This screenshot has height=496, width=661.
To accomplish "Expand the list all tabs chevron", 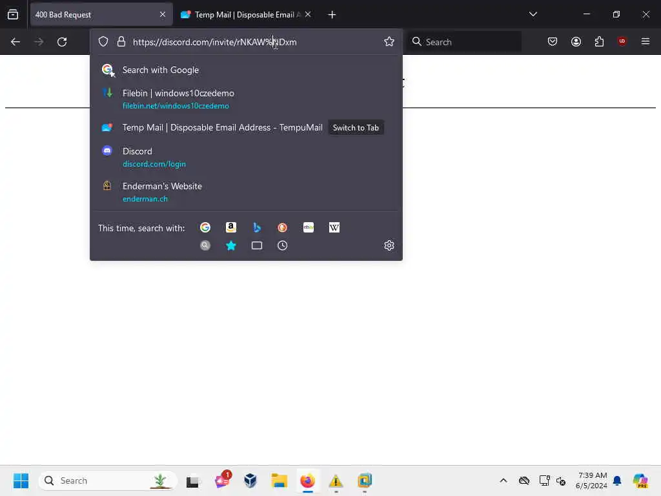I will pos(533,14).
